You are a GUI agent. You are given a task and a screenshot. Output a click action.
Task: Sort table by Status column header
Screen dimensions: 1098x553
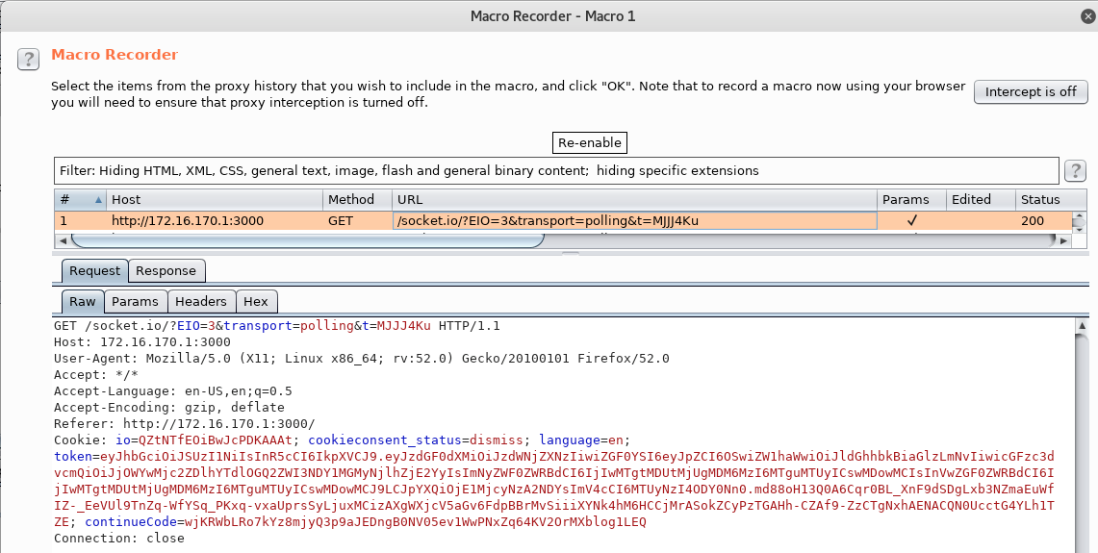(1043, 199)
